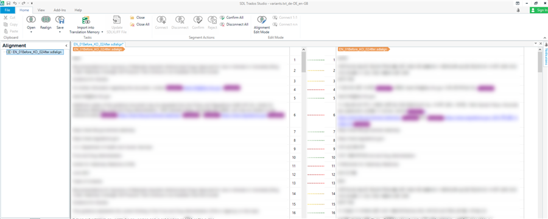Screen dimensions: 548x219
Task: Select the EN_01Before_KO_02After.sdlalign document tab
Action: [x=99, y=44]
